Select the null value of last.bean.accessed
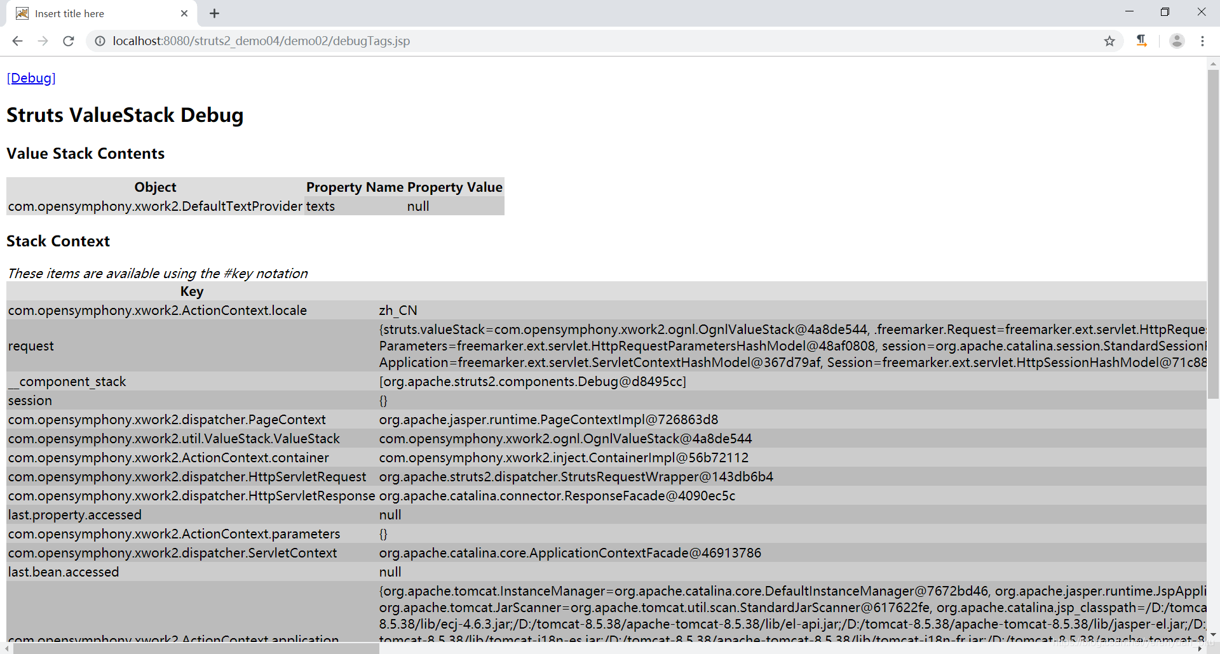 (x=390, y=572)
